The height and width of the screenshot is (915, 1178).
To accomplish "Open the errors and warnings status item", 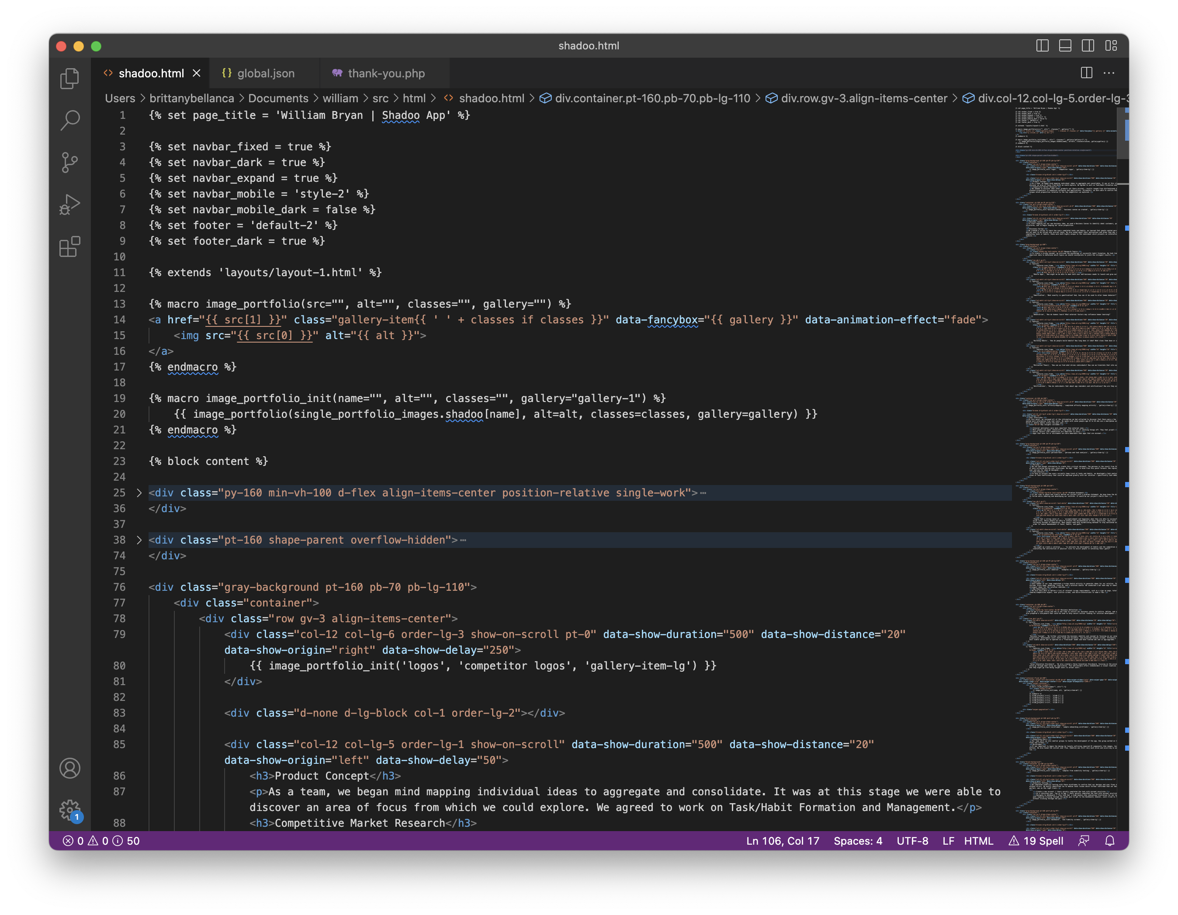I will coord(101,841).
